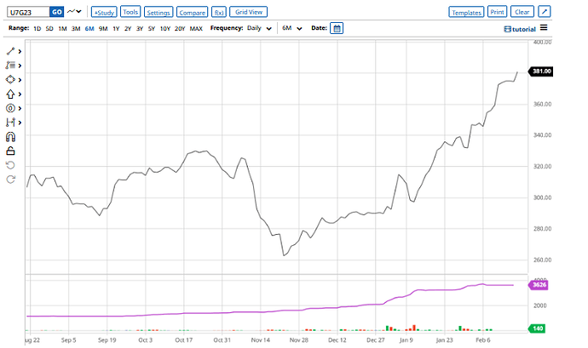Viewport: 588px width, 348px height.
Task: Set range to 3Y
Action: point(140,28)
